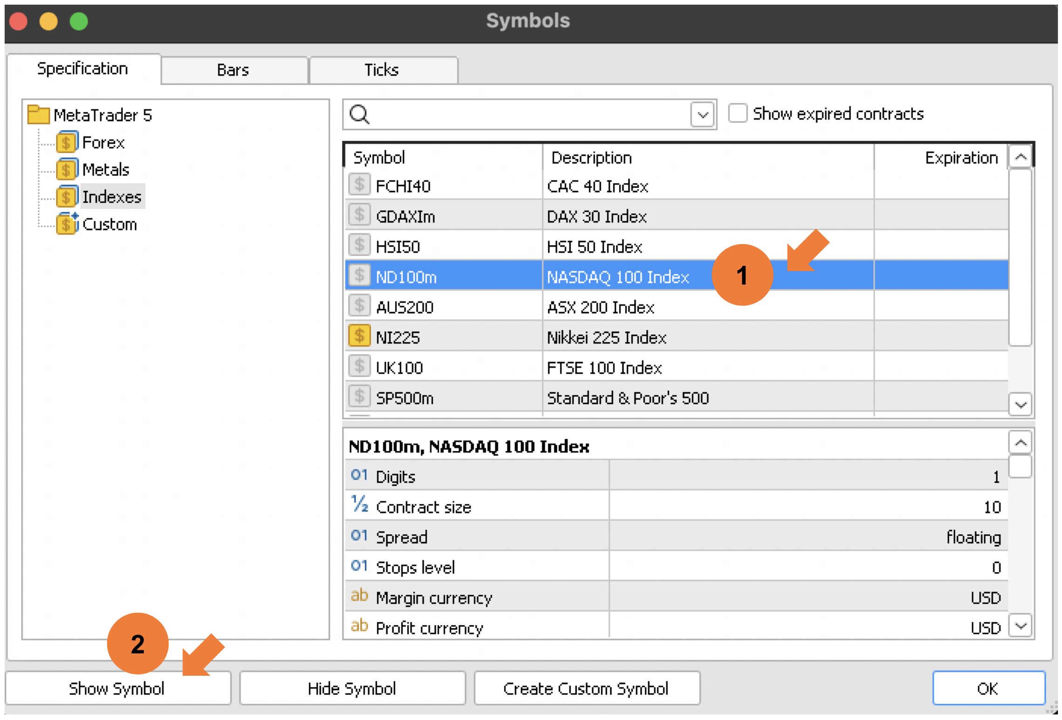1062x720 pixels.
Task: Click the ND100m symbol dollar icon
Action: click(359, 275)
